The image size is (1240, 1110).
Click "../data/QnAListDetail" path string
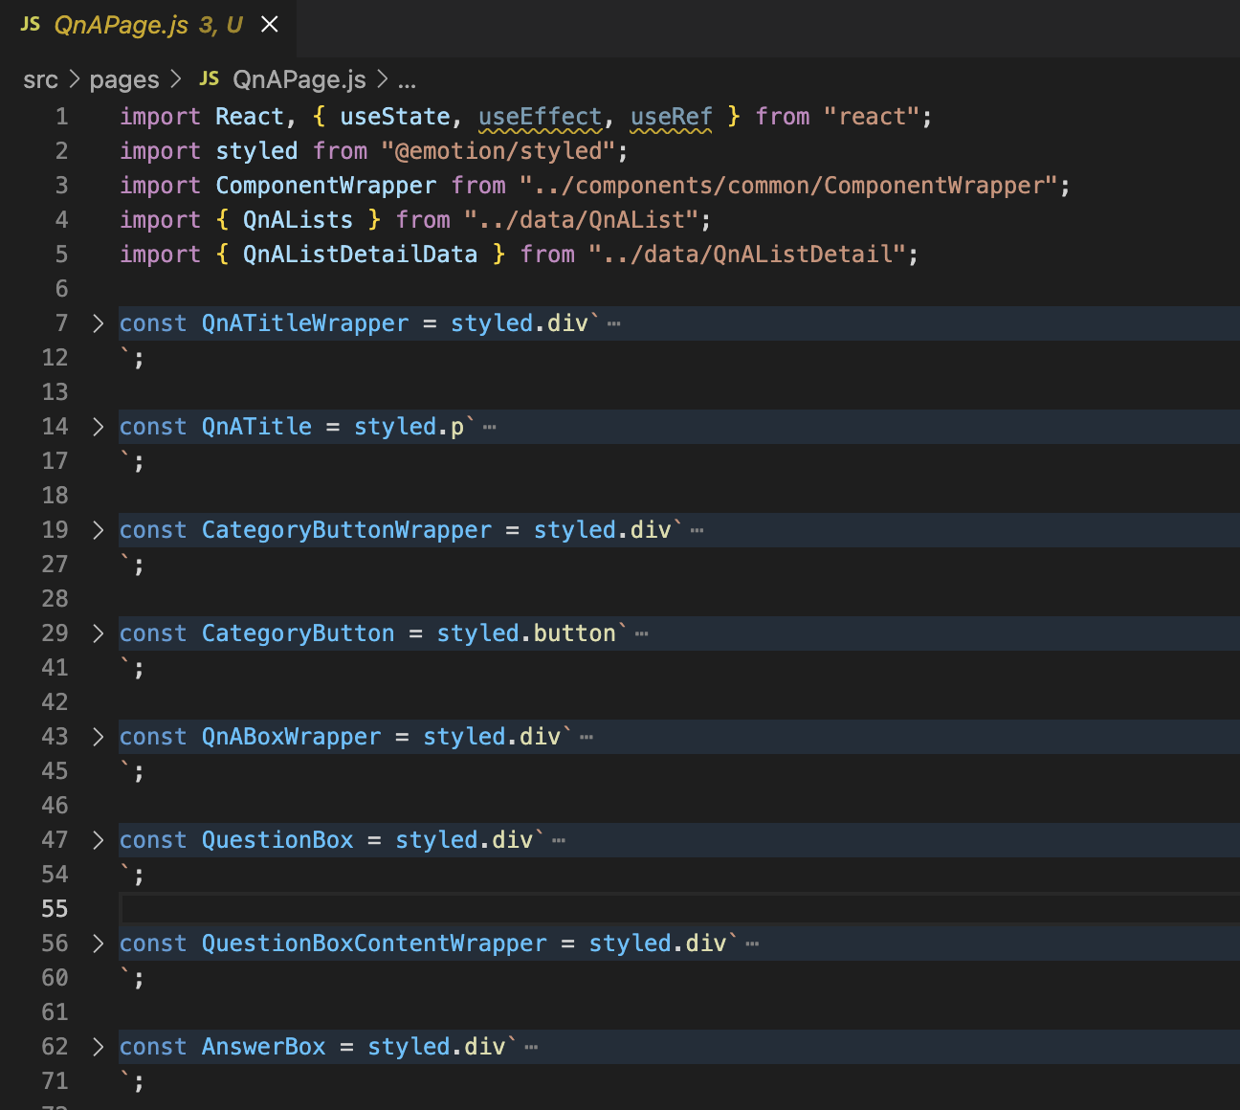click(x=746, y=255)
